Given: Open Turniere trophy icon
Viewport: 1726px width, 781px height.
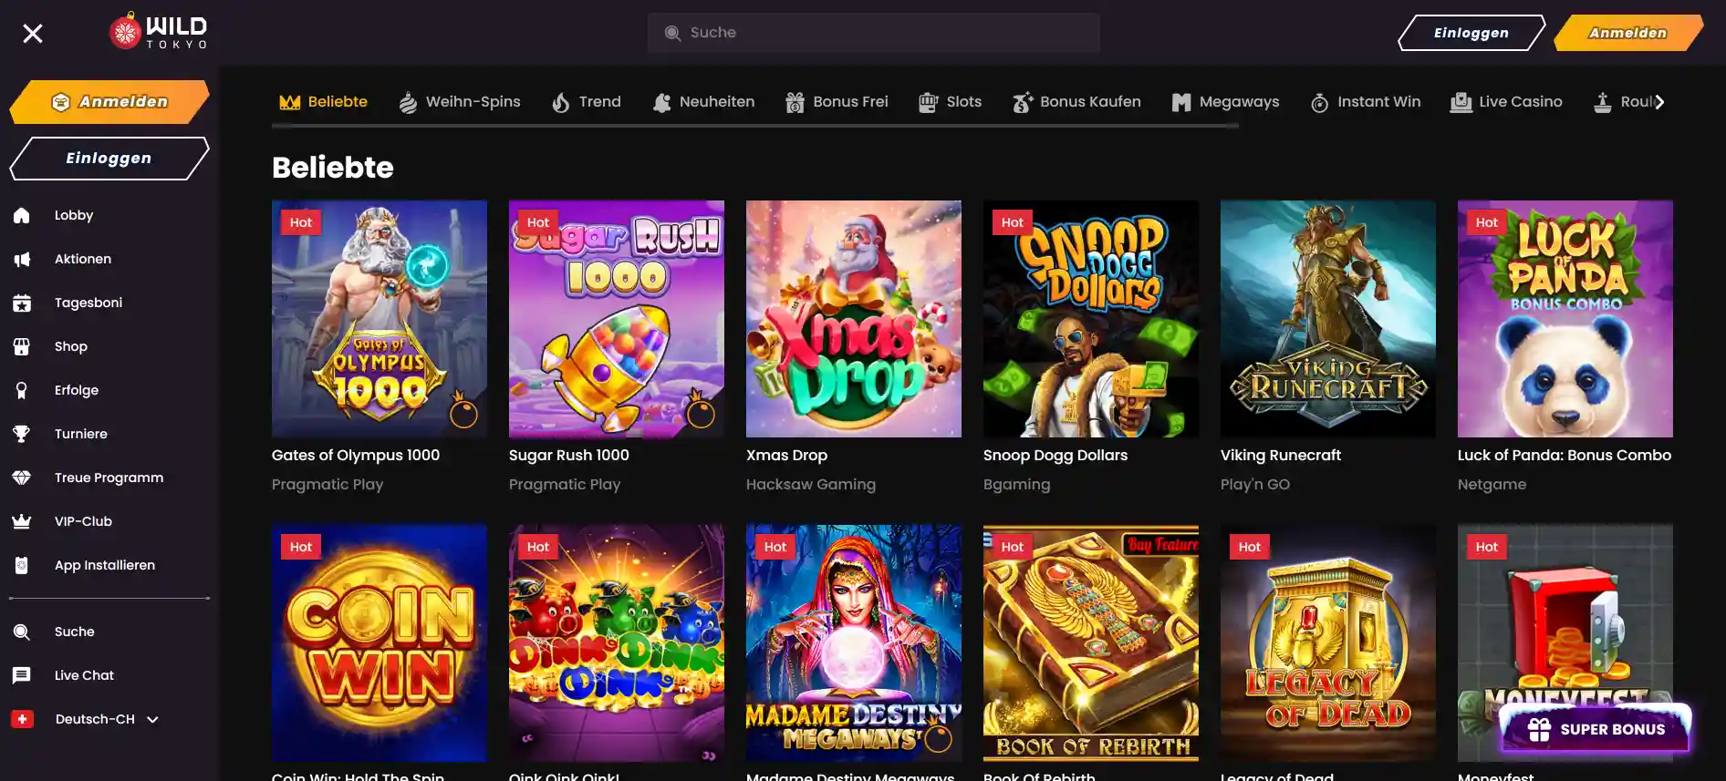Looking at the screenshot, I should [22, 434].
